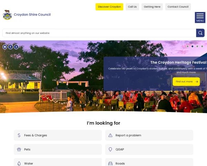
Task: Open the Fees & Charges quick link
Action: click(58, 135)
